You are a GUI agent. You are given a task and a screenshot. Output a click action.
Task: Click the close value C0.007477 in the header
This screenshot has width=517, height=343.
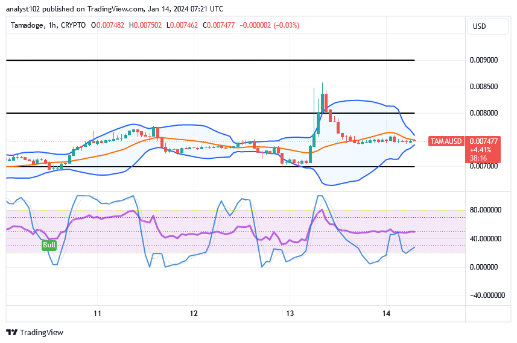[220, 25]
